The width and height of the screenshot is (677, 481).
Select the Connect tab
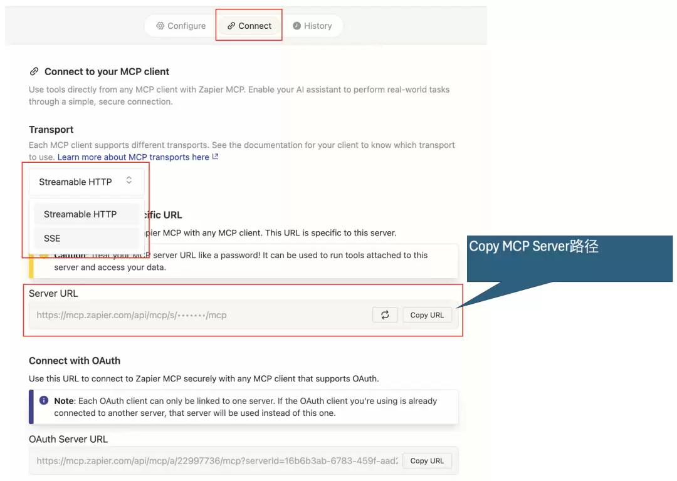[x=249, y=26]
